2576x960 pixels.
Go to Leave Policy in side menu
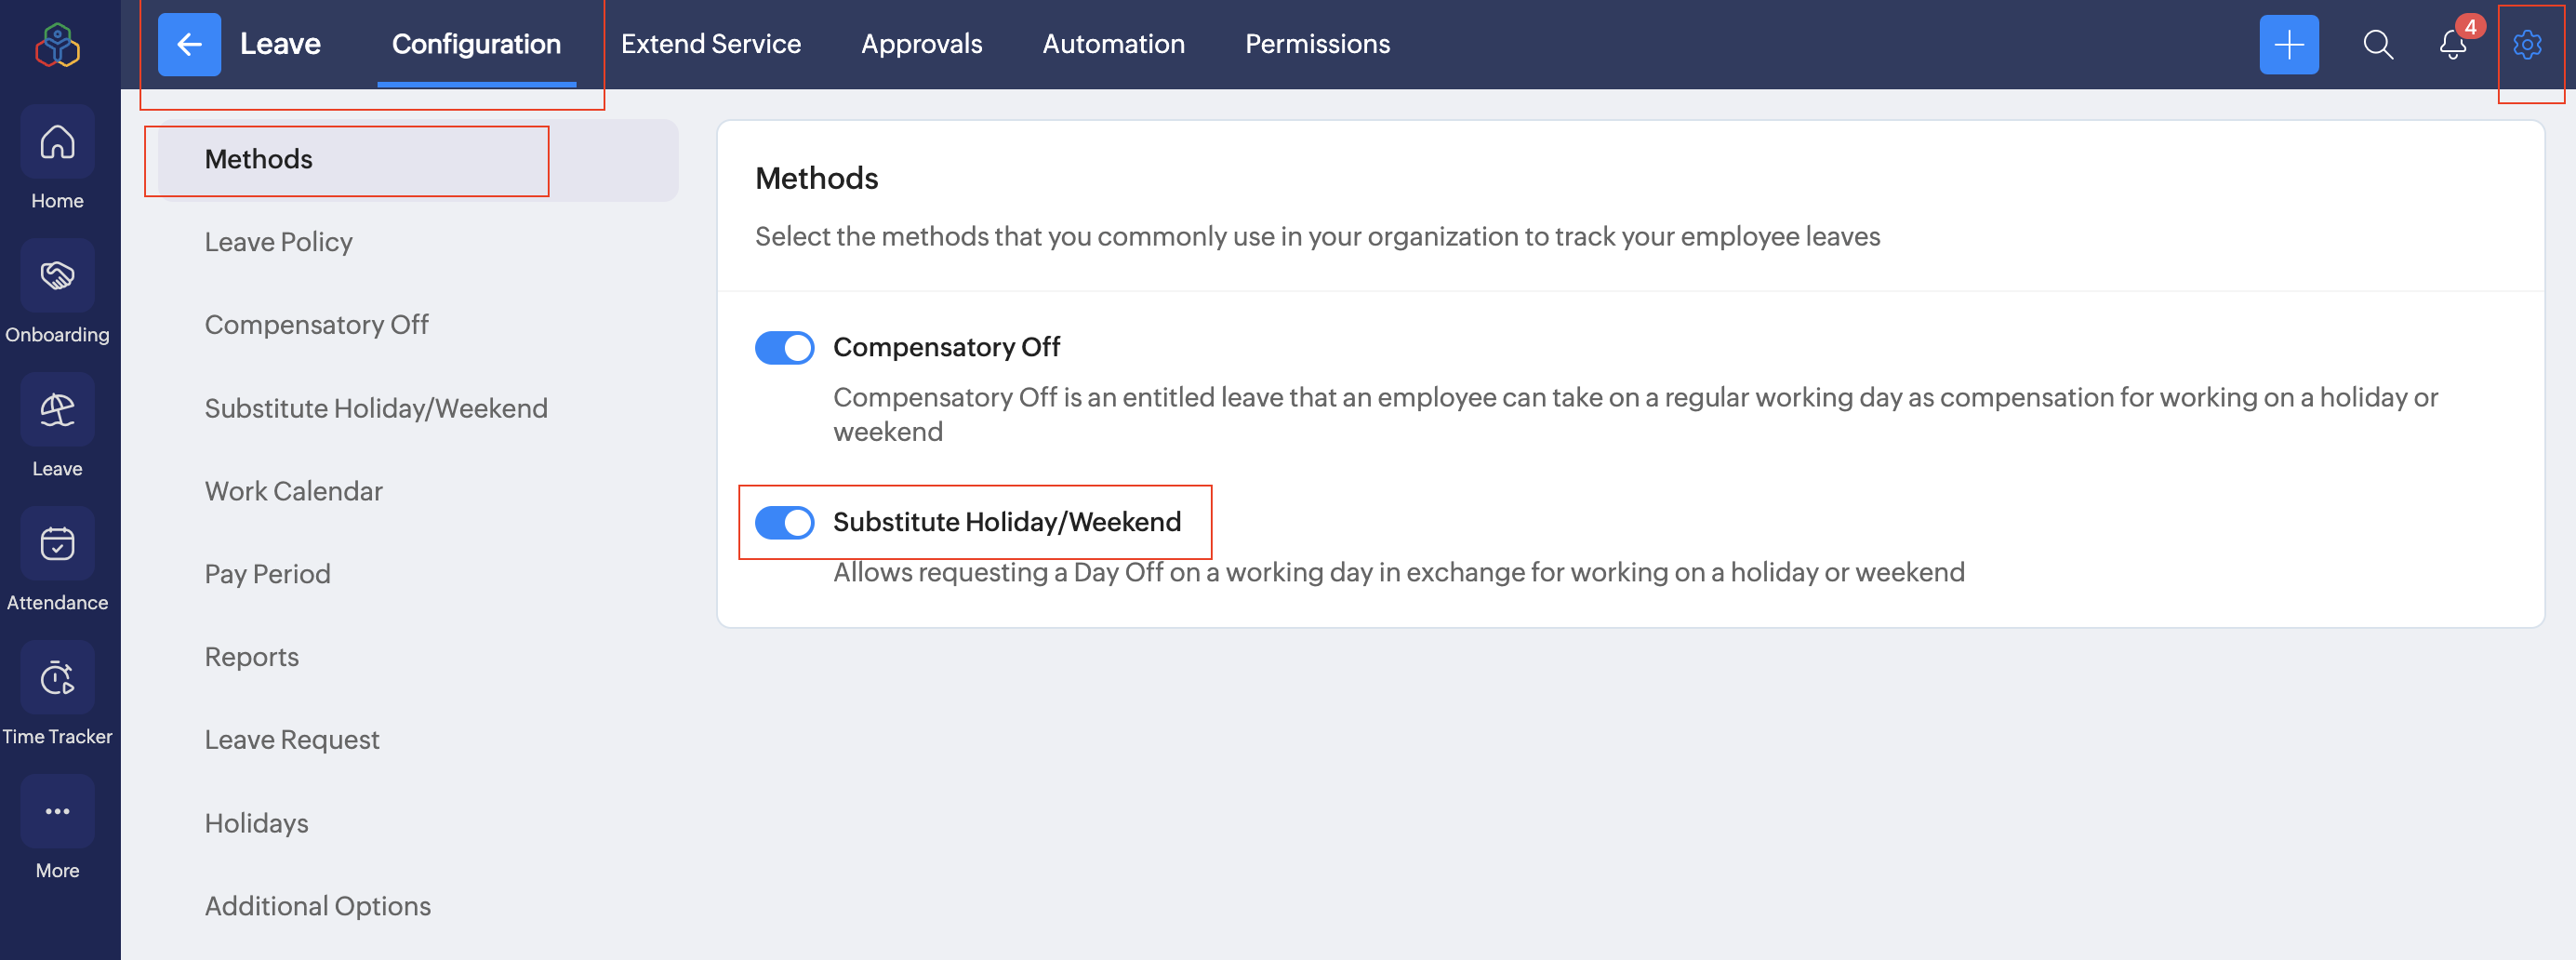click(278, 242)
